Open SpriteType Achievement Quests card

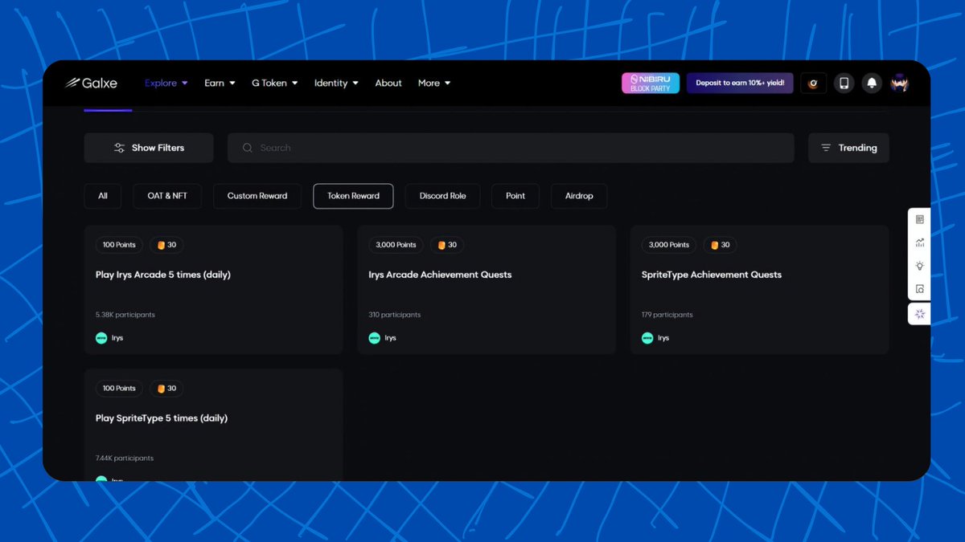(760, 290)
